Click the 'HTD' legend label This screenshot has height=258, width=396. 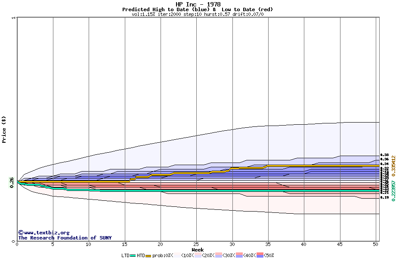pos(141,255)
